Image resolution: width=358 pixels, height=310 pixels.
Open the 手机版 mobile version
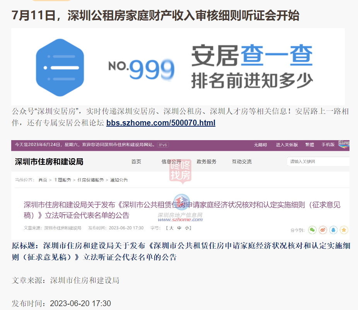pos(328,145)
